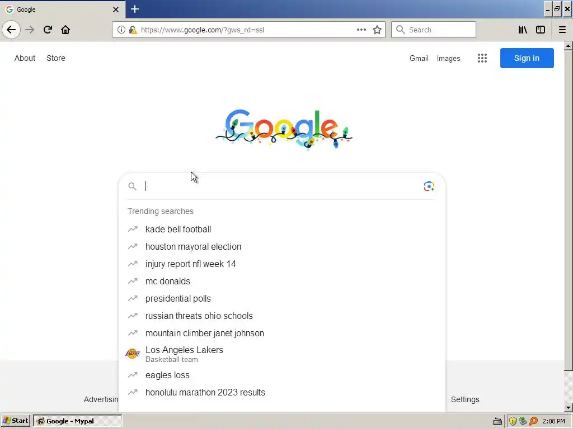Viewport: 573px width, 429px height.
Task: Select Google - Mypal taskbar button
Action: coord(77,421)
